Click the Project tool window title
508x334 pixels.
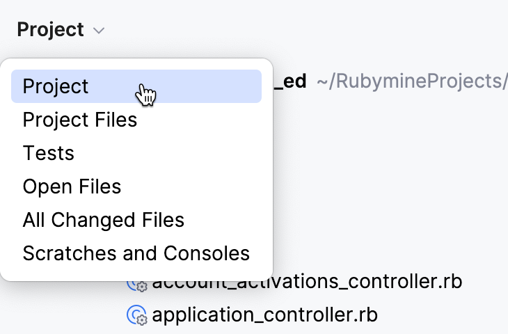coord(50,30)
